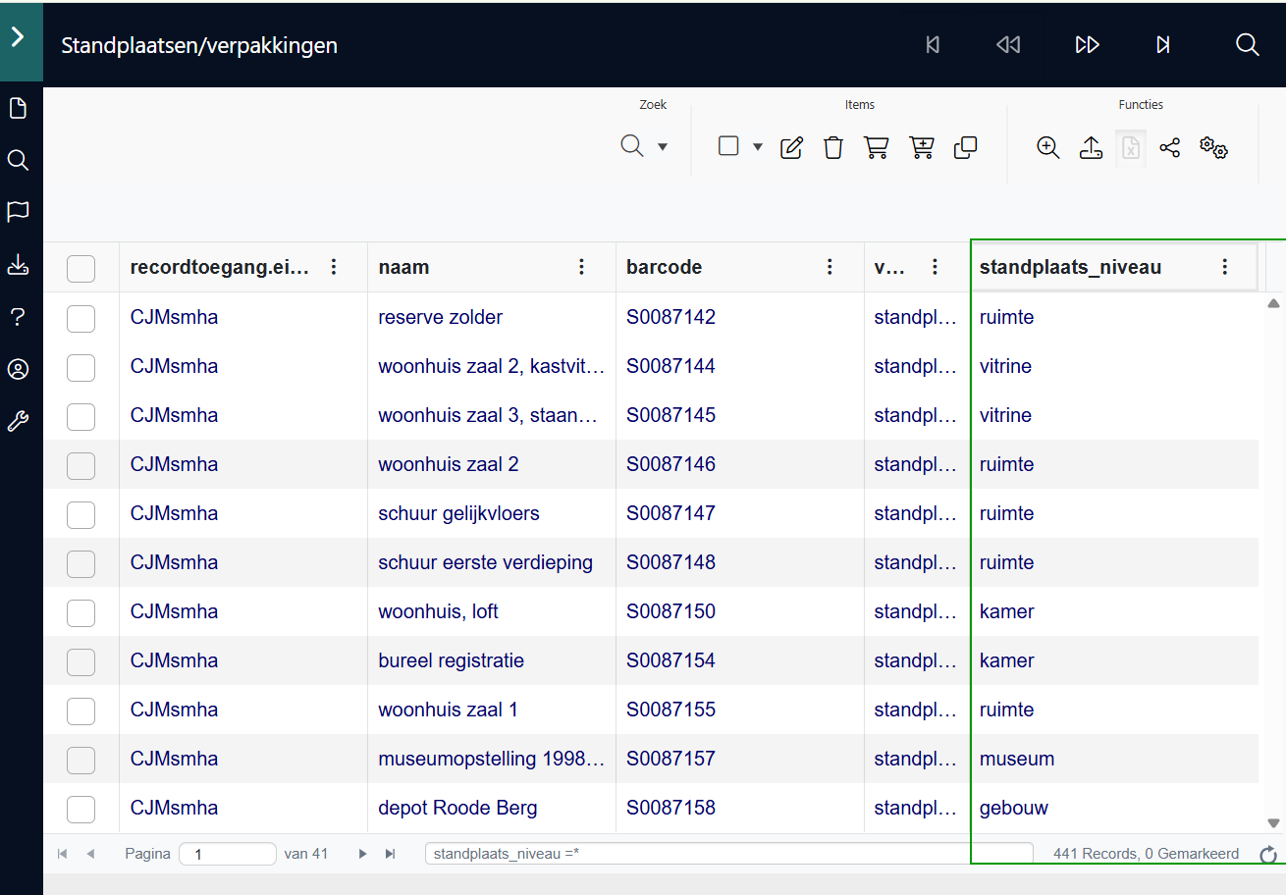Click the upload/export icon in Functies
This screenshot has height=895, width=1286.
coord(1091,147)
